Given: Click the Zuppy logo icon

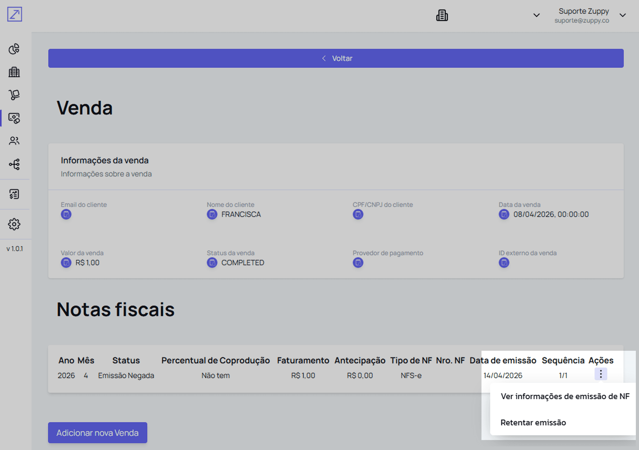Looking at the screenshot, I should pyautogui.click(x=14, y=14).
